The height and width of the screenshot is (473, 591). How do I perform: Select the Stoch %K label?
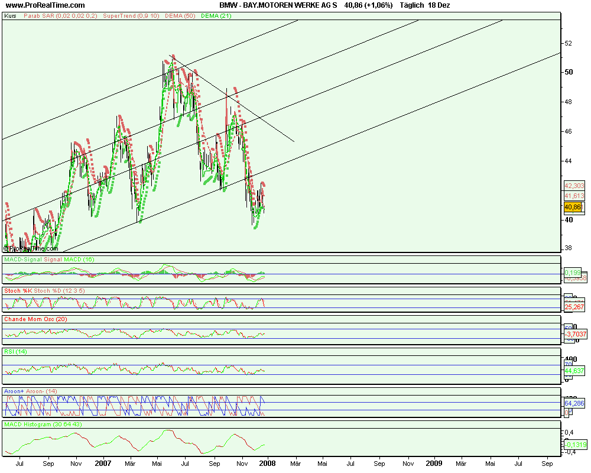click(x=18, y=291)
